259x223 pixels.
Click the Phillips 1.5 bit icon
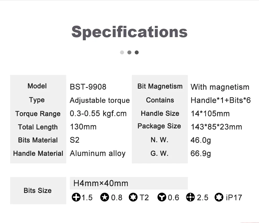(76, 197)
